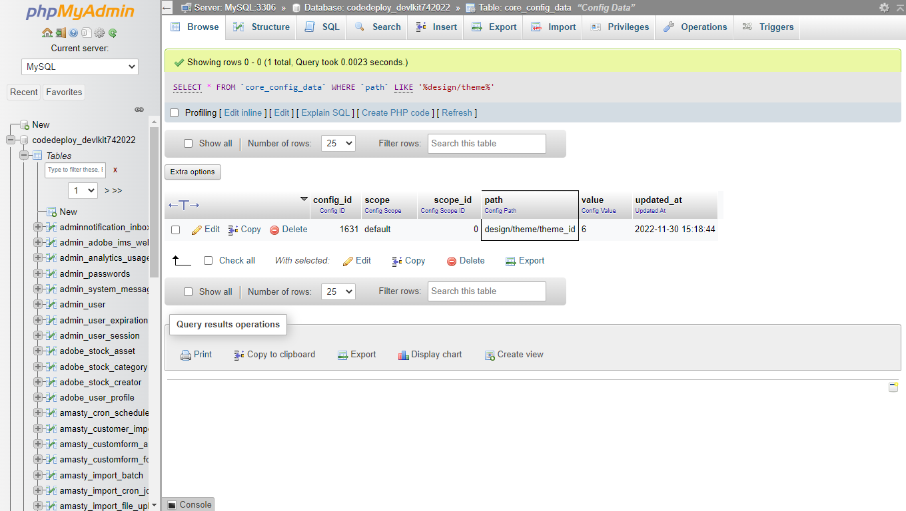Click Create view icon
The height and width of the screenshot is (511, 906).
click(x=490, y=355)
